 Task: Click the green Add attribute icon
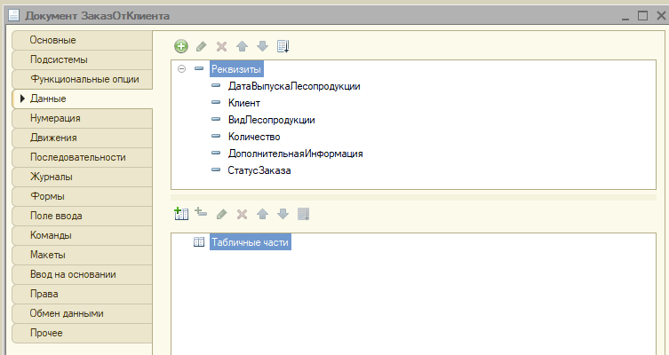pos(181,46)
